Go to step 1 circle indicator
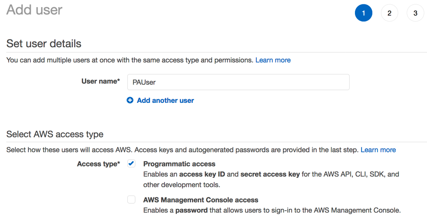Image resolution: width=427 pixels, height=223 pixels. pyautogui.click(x=363, y=13)
